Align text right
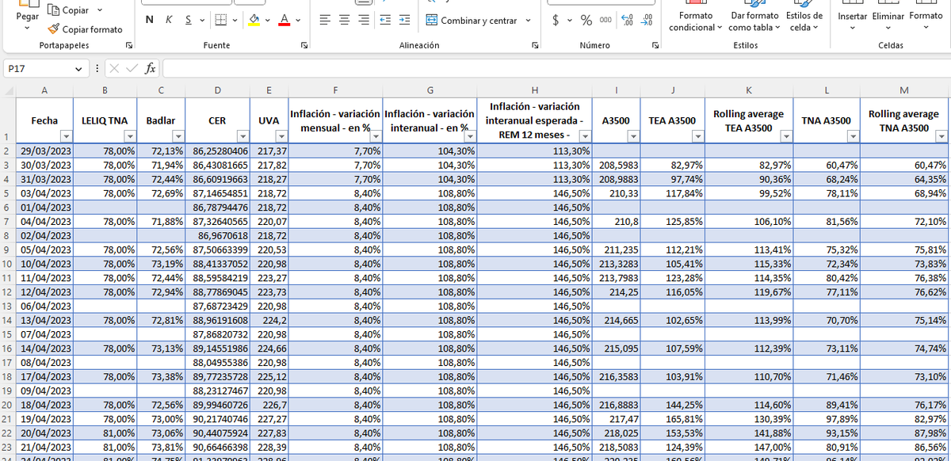 tap(363, 20)
